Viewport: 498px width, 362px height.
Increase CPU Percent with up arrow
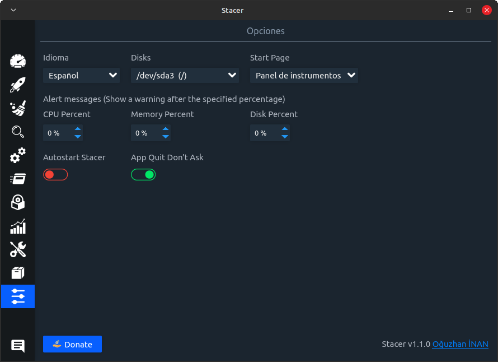point(78,129)
